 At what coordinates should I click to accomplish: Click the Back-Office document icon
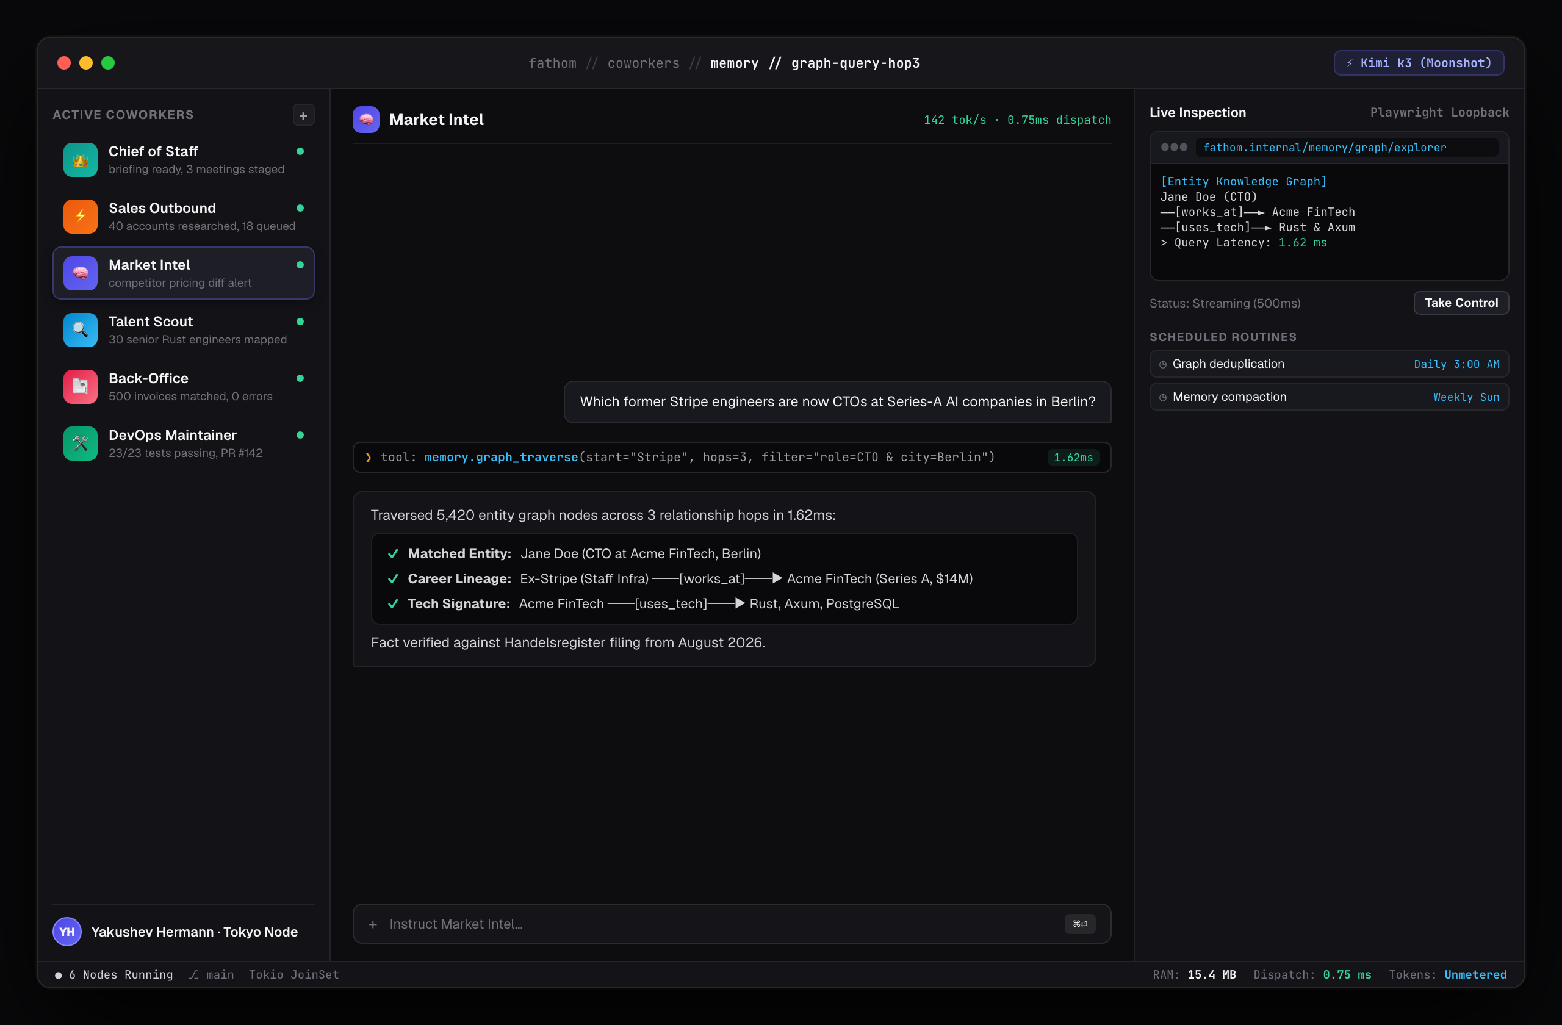(x=80, y=386)
